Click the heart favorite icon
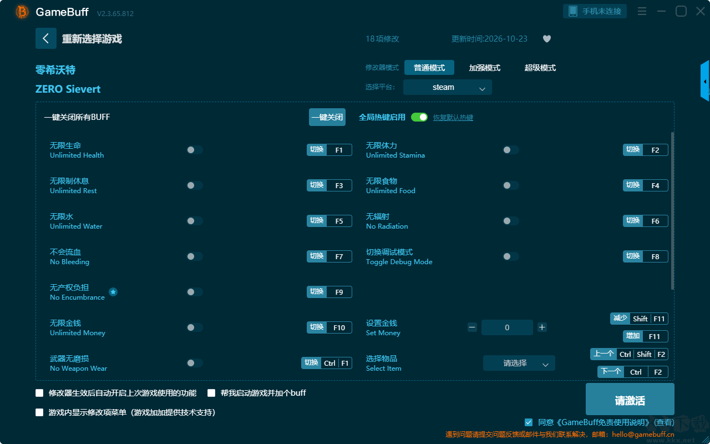Viewport: 710px width, 444px height. pos(547,39)
